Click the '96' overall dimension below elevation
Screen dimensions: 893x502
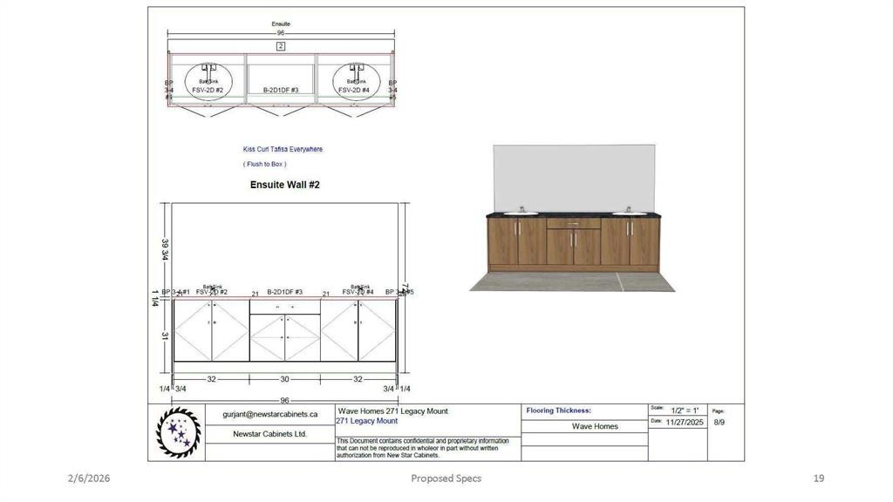[285, 401]
